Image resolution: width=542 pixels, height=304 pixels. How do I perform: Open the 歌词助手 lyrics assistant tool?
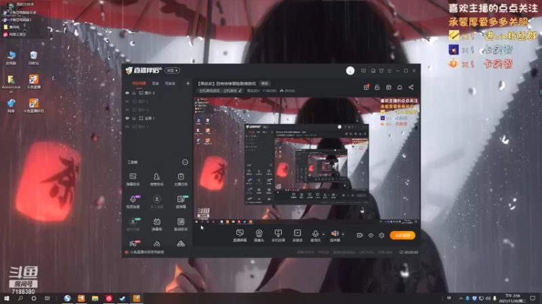click(180, 224)
